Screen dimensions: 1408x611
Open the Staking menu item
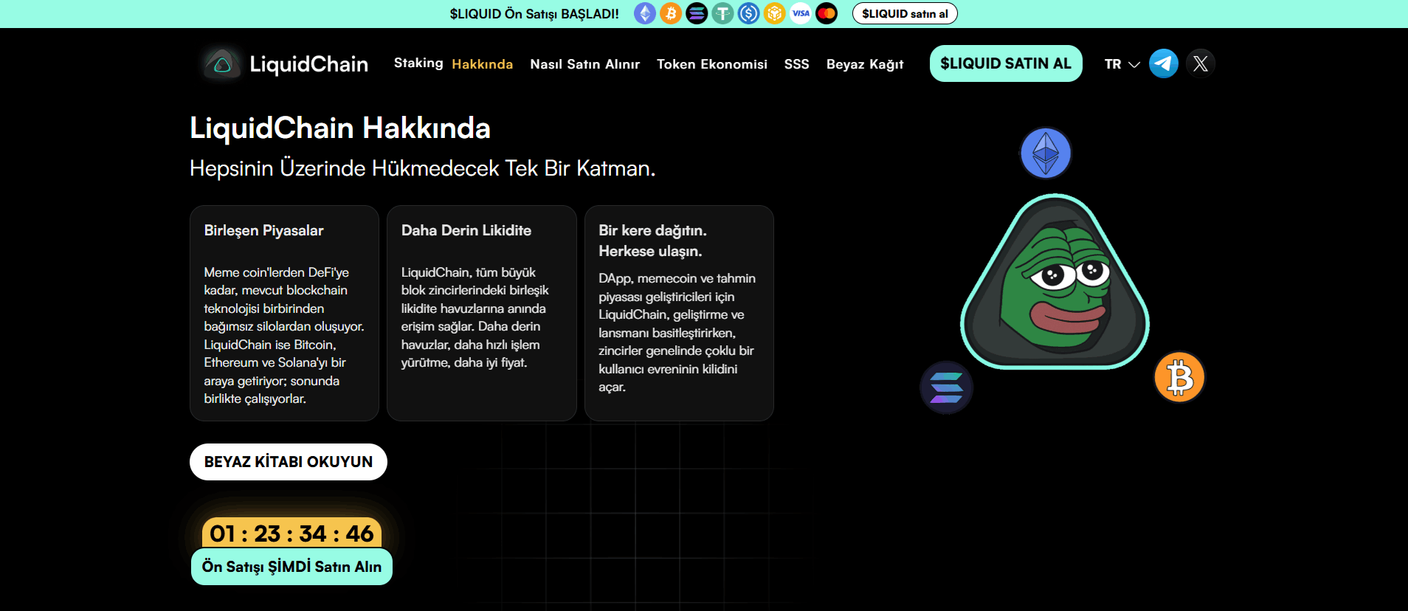pyautogui.click(x=418, y=63)
